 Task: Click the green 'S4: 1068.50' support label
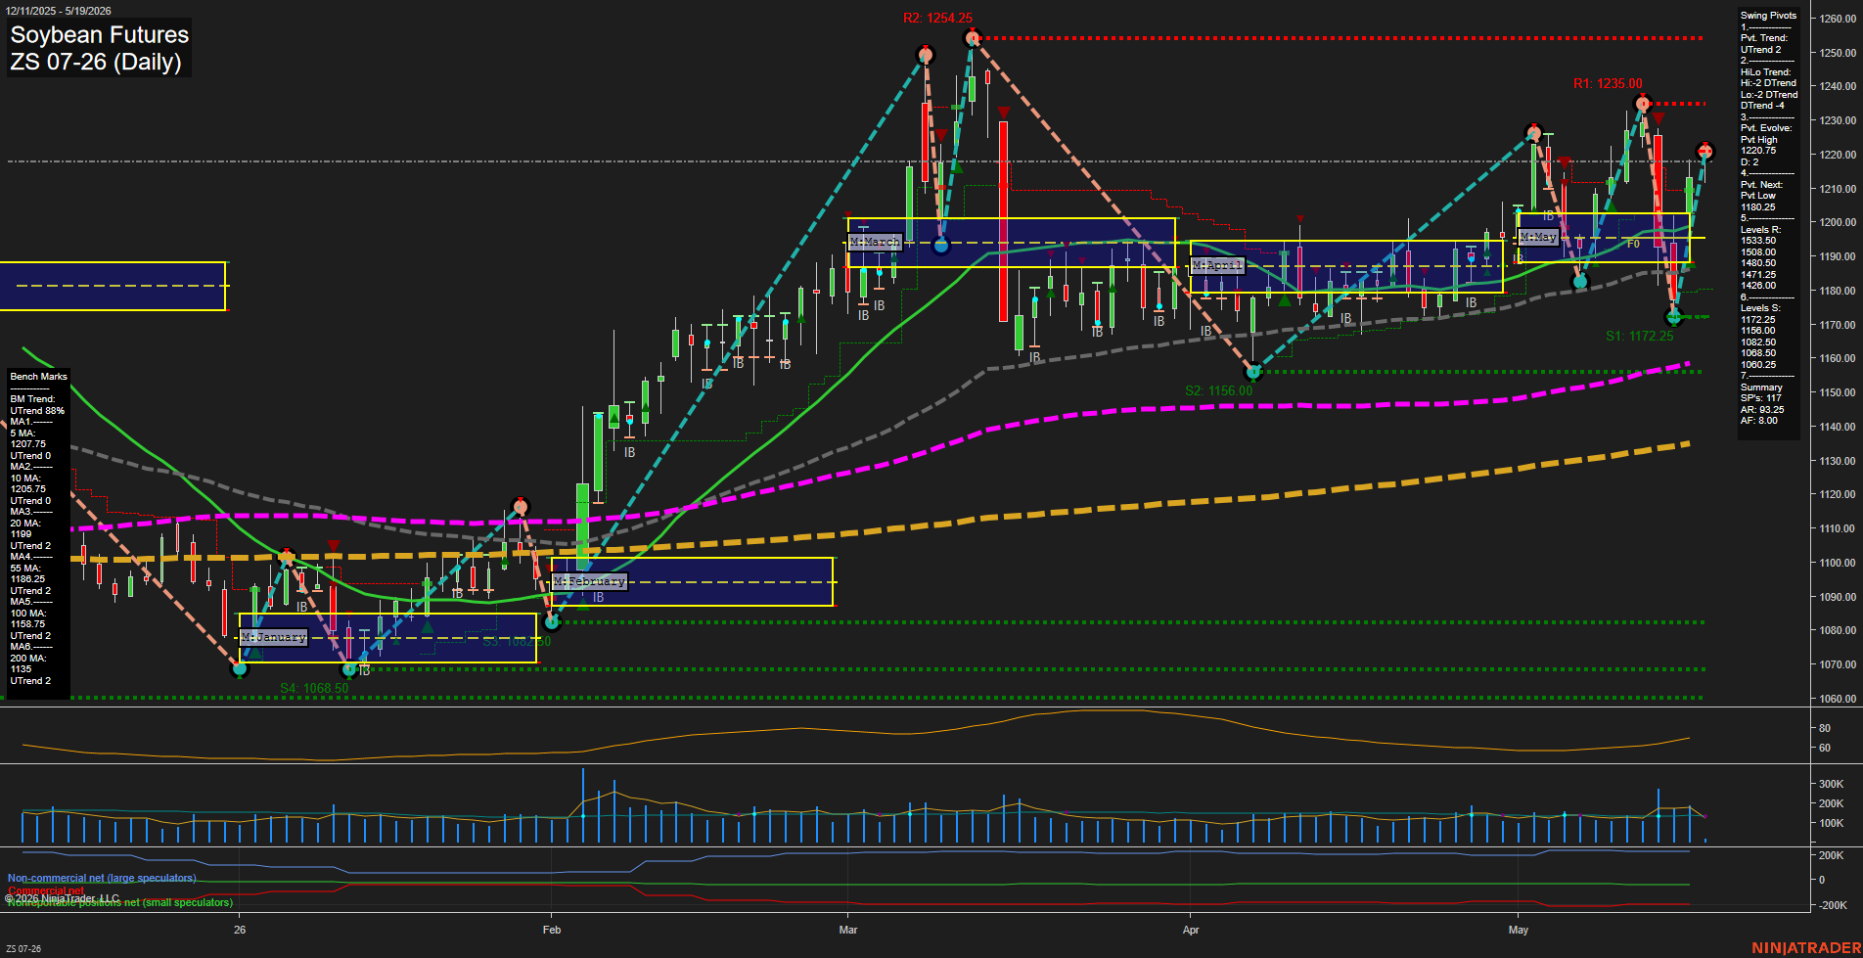pyautogui.click(x=314, y=688)
